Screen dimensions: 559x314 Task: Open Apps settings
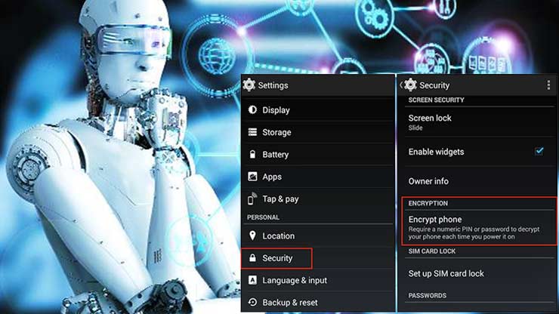click(x=318, y=177)
